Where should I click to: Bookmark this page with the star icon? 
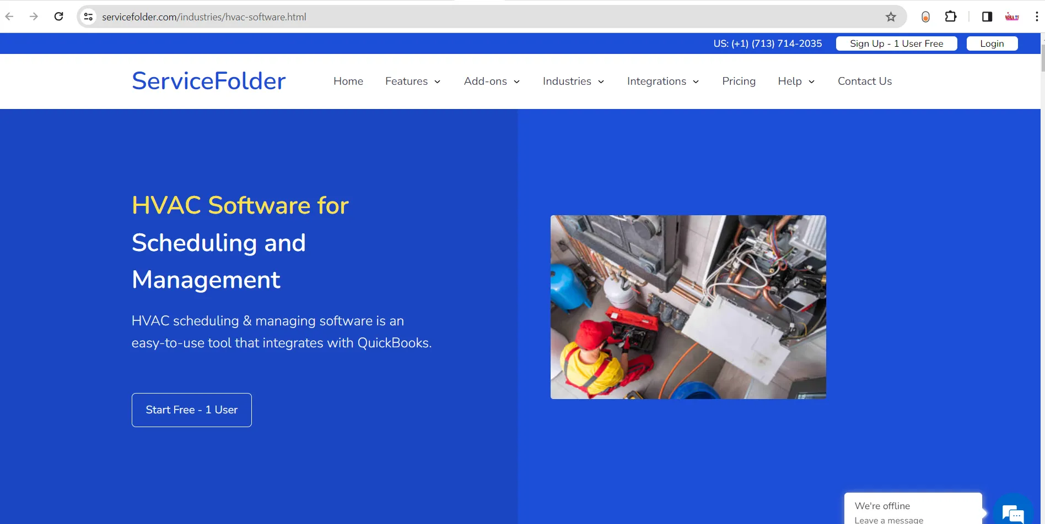(891, 17)
